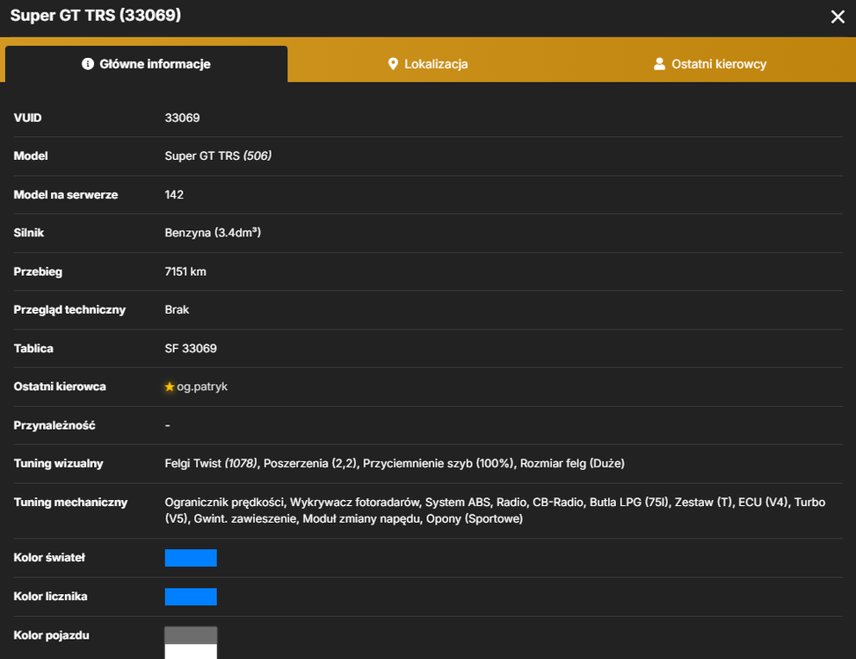Viewport: 856px width, 659px height.
Task: Click the Przegląd techniczny label
Action: (69, 310)
